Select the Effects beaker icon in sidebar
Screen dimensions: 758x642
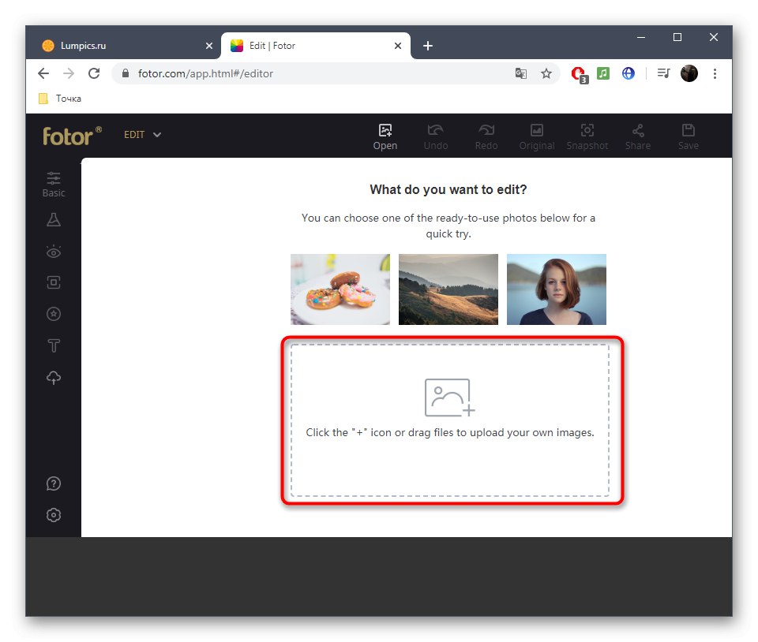point(53,219)
